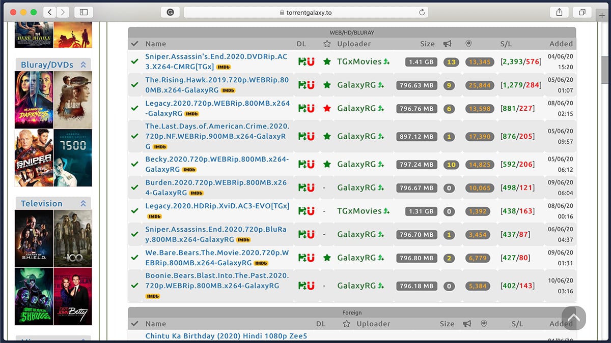Click Name header in the Foreign table
This screenshot has width=611, height=343.
tap(156, 324)
